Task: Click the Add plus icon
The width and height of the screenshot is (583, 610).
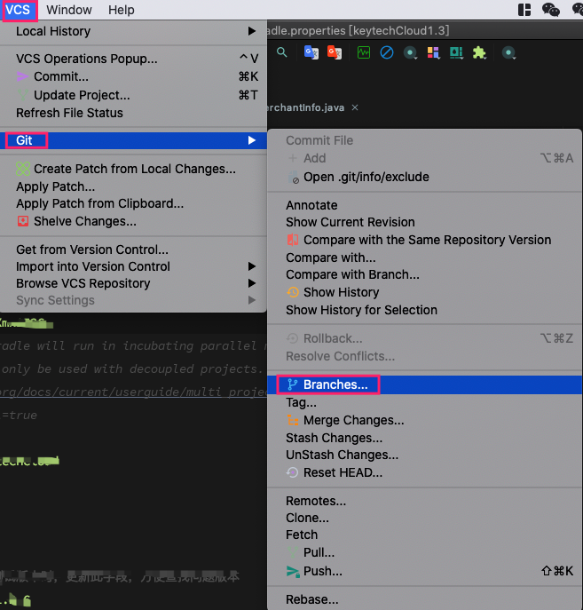Action: click(x=292, y=158)
